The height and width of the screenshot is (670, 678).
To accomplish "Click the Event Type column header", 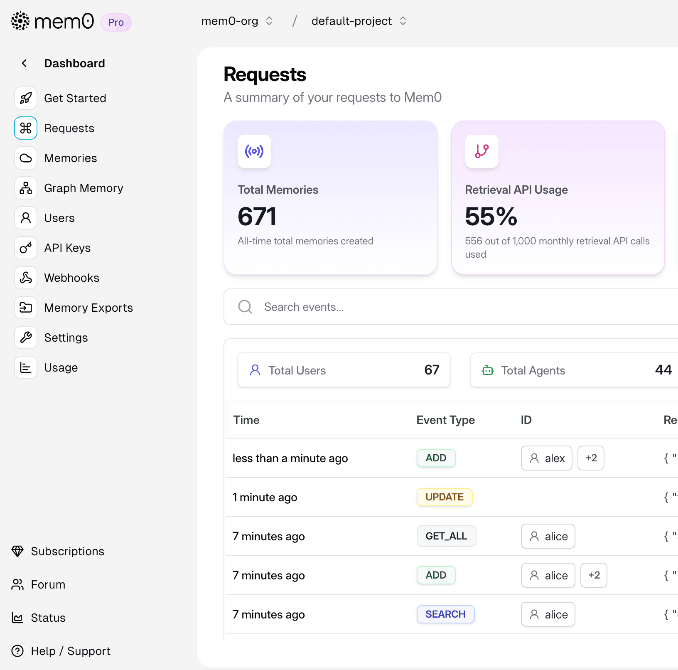I will tap(446, 420).
